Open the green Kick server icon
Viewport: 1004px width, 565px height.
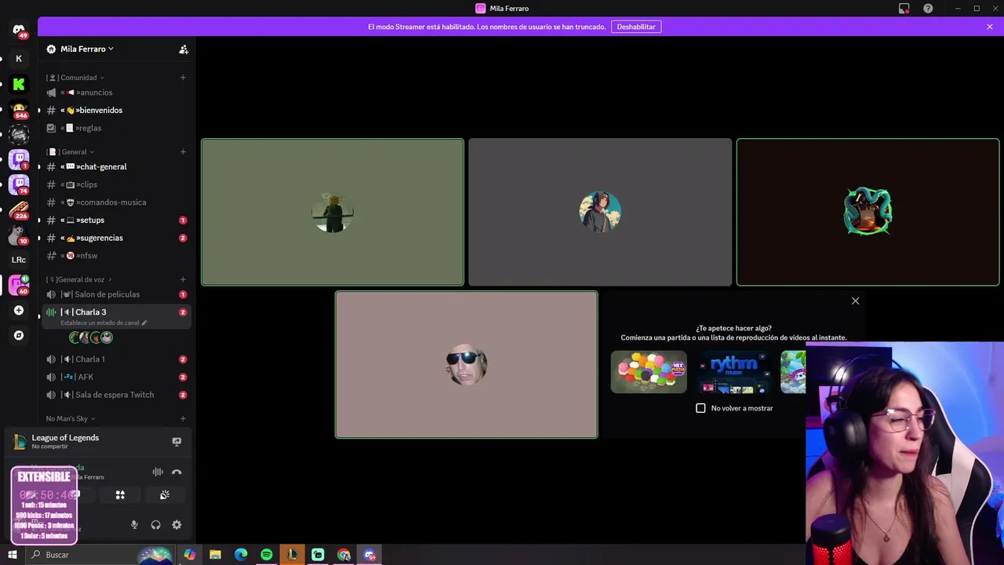point(19,84)
